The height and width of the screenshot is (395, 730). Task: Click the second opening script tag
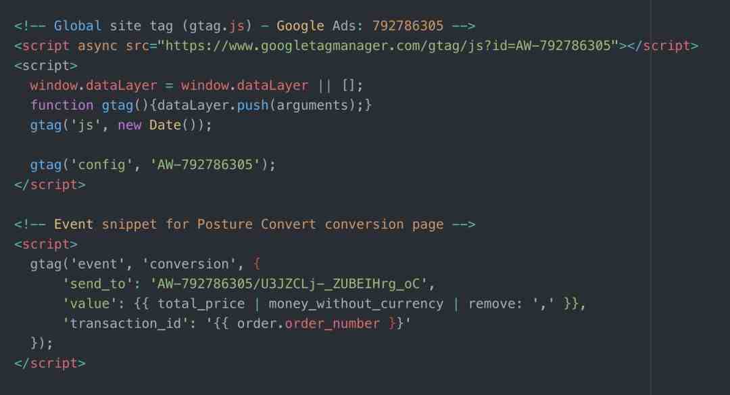[x=46, y=244]
